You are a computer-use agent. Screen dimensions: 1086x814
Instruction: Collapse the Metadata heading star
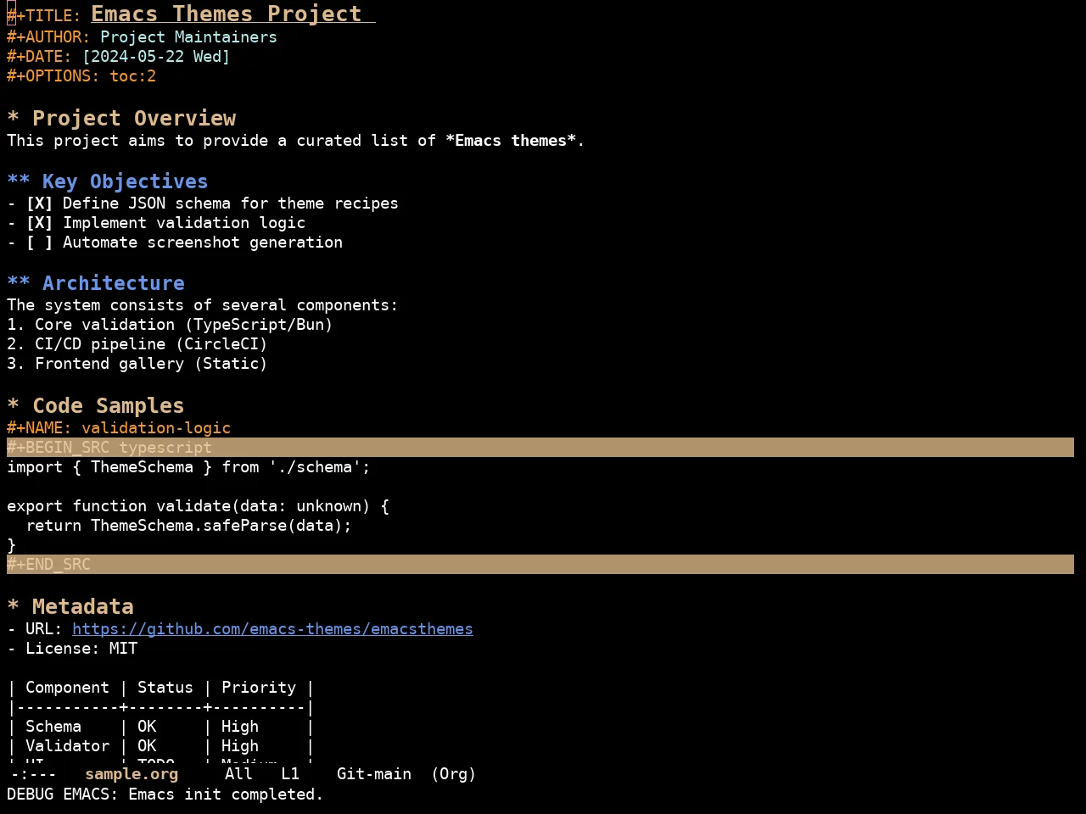coord(13,607)
